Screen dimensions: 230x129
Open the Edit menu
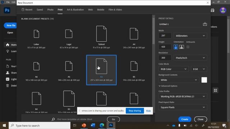[x=14, y=2]
